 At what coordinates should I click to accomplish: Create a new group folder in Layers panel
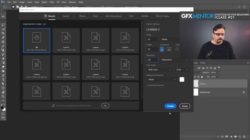[x=236, y=136]
